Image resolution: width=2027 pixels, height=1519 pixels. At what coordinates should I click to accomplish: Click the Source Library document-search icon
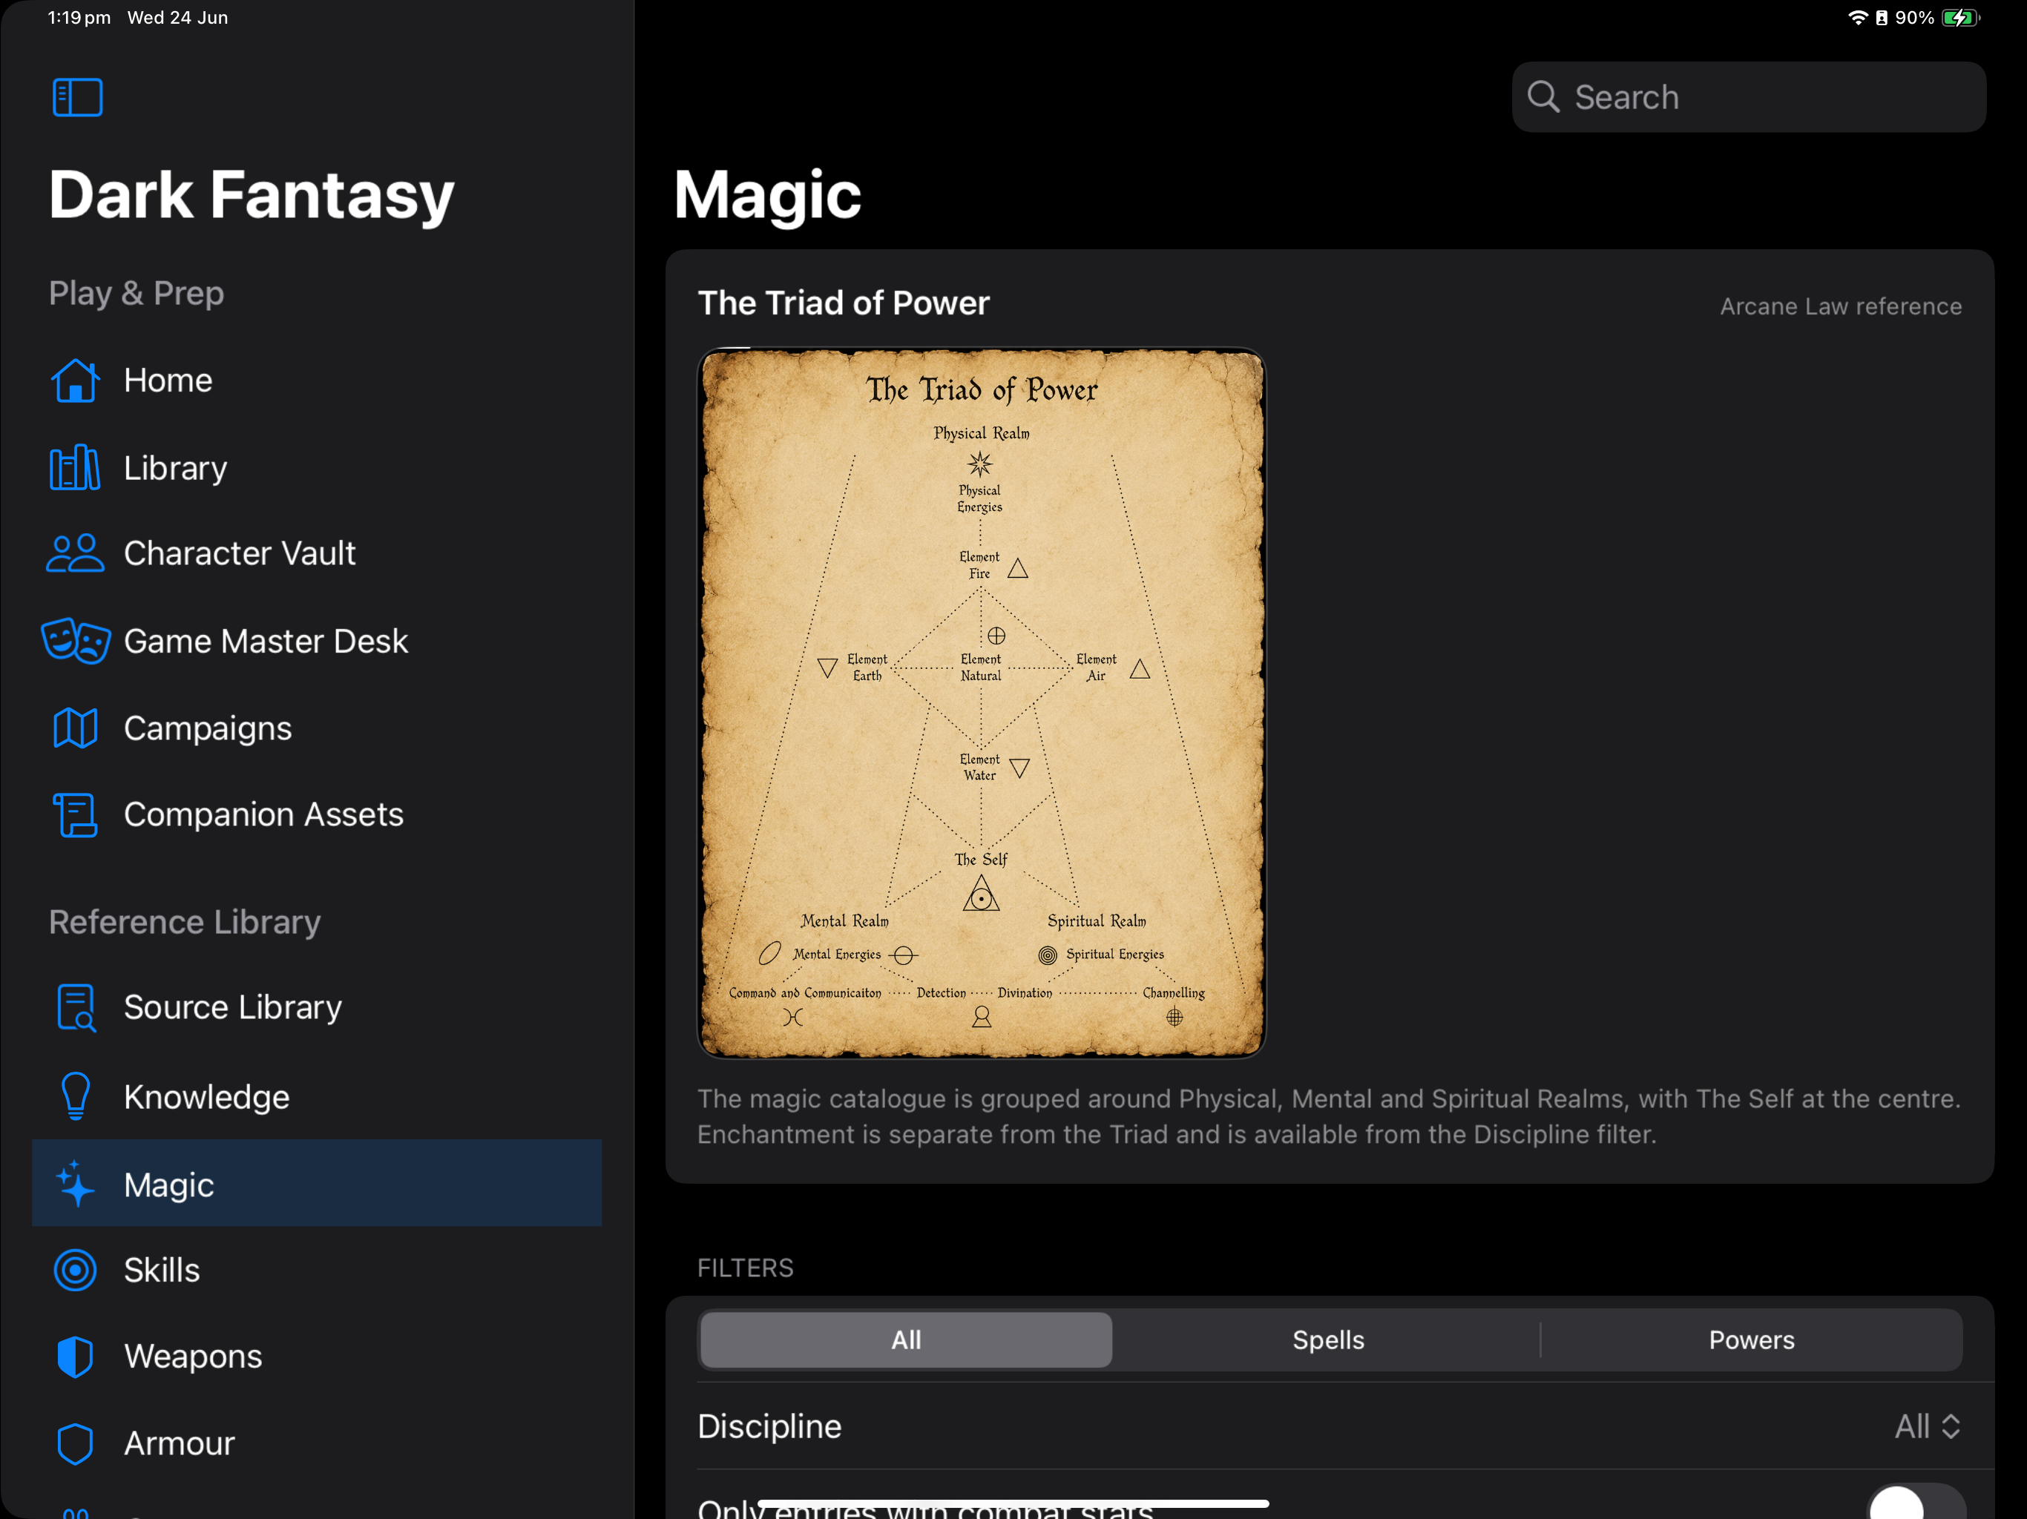click(76, 1007)
